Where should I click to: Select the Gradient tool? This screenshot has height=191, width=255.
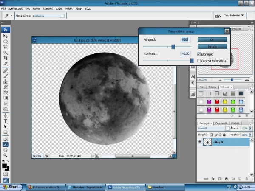coord(6,98)
